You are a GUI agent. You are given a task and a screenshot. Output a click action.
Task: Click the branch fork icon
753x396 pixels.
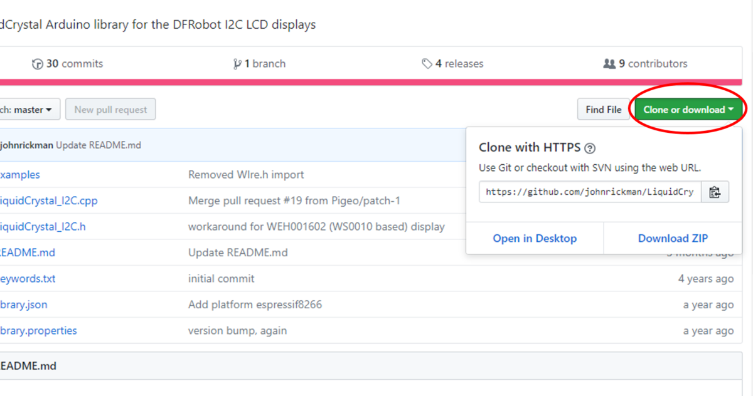pos(237,64)
